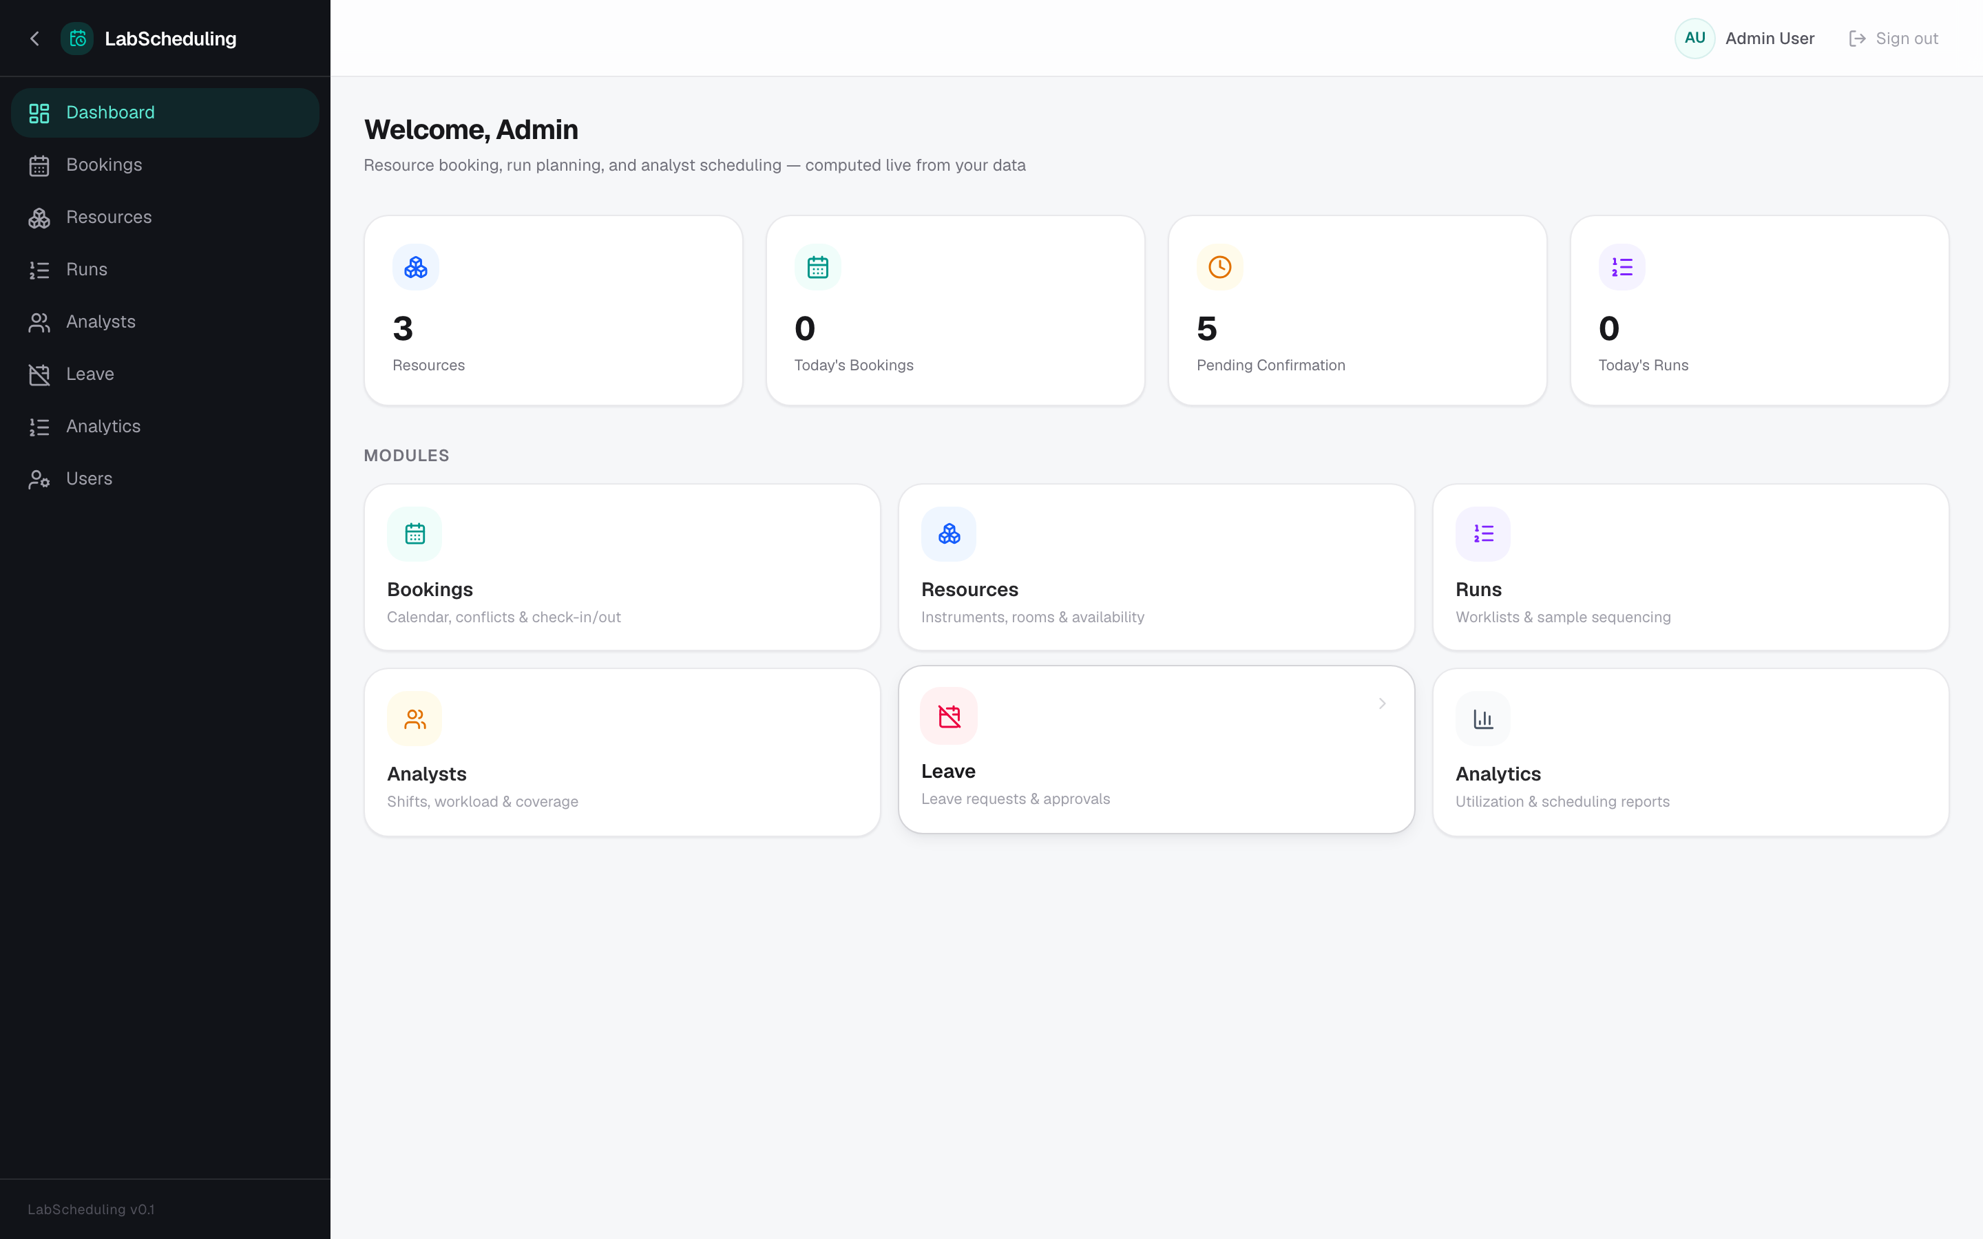
Task: Click Resources module cubes icon
Action: (949, 534)
